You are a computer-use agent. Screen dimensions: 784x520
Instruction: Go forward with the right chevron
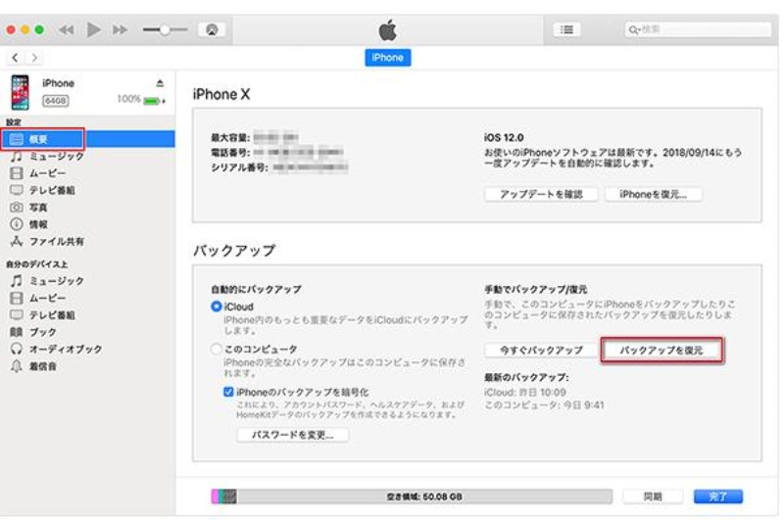(34, 58)
